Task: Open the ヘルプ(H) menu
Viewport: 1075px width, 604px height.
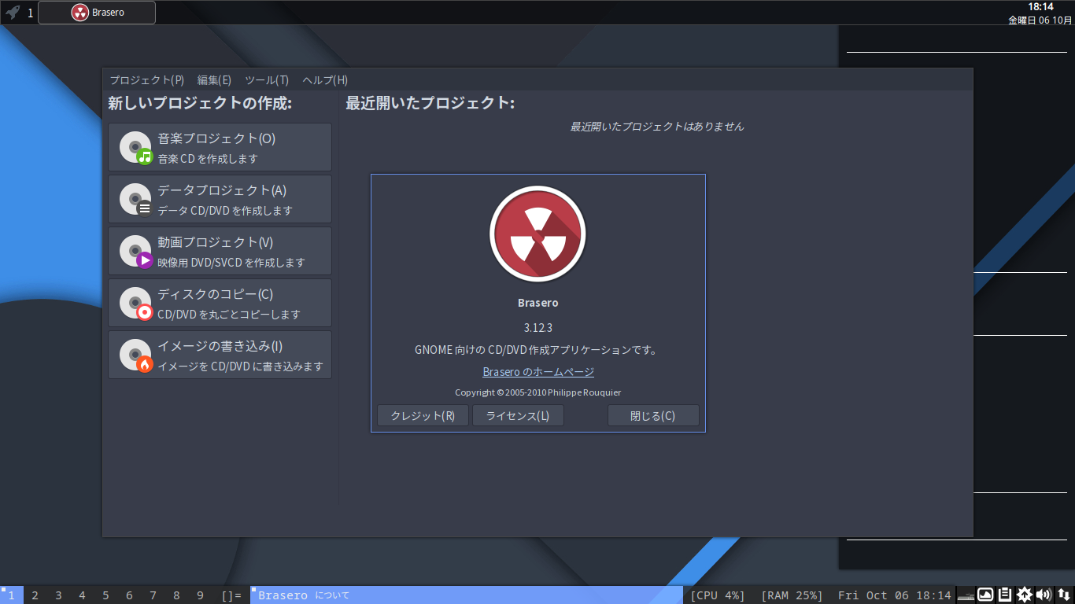Action: coord(325,80)
